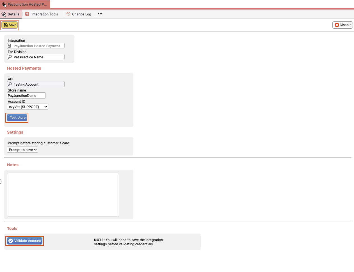Click the API TestingAccount field
Viewport: 354px width, 272px height.
pos(36,84)
